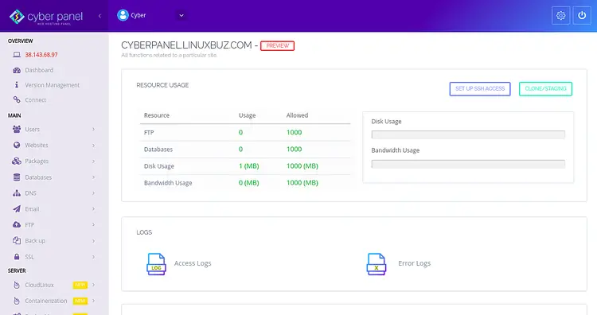
Task: Open the server IP 38.143.68.97 link
Action: tap(41, 55)
